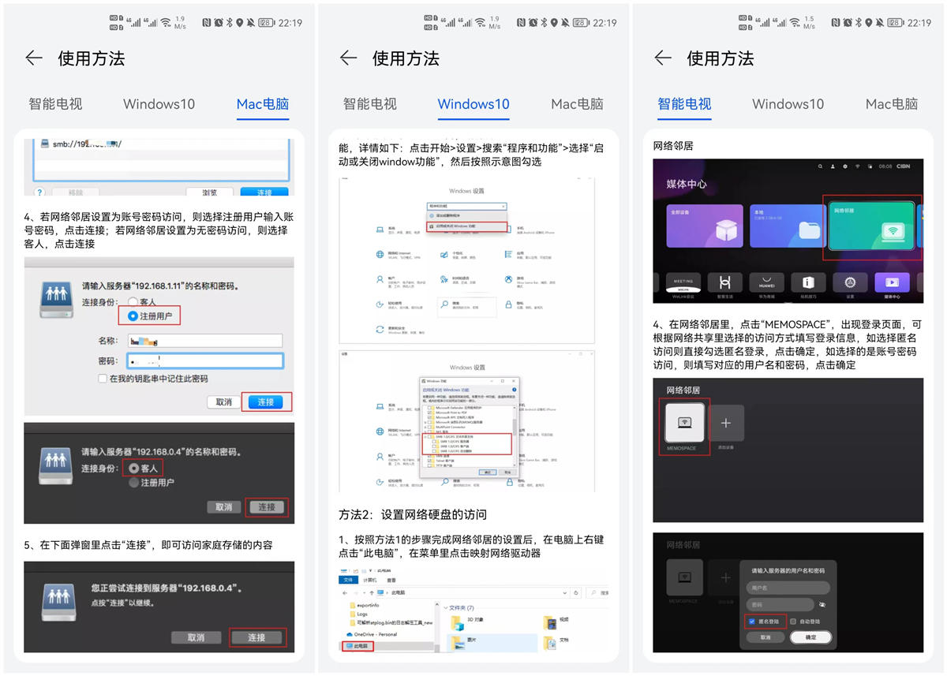The height and width of the screenshot is (676, 947).
Task: Open the 玩机技巧 tips app icon
Action: 807,283
